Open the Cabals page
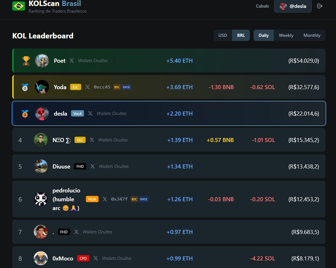This screenshot has width=336, height=268. (262, 6)
